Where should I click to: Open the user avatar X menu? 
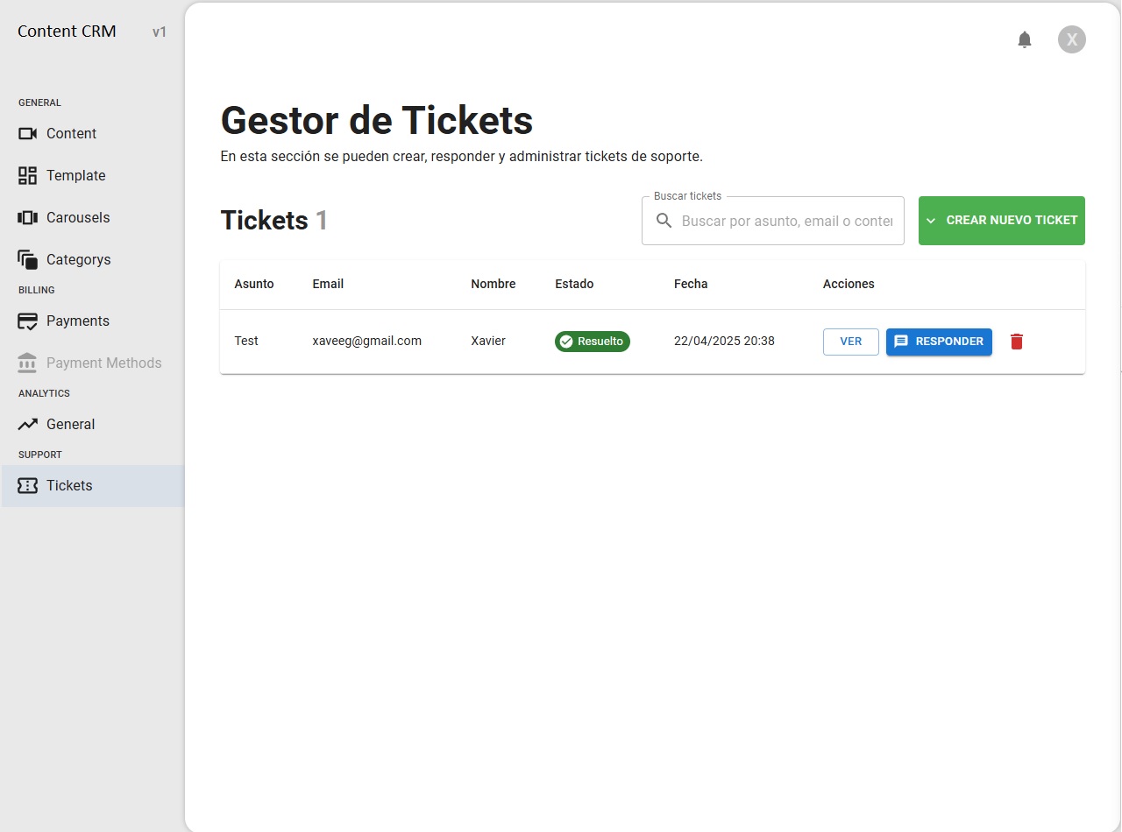(x=1071, y=39)
